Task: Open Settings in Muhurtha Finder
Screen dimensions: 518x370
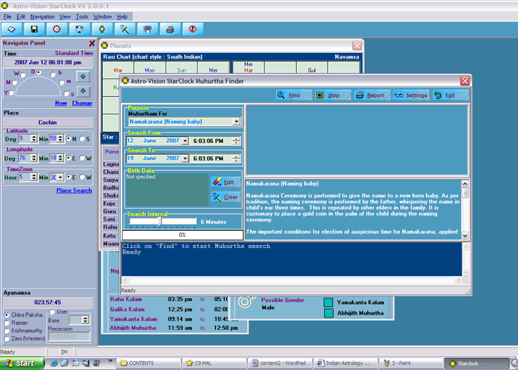Action: click(411, 95)
